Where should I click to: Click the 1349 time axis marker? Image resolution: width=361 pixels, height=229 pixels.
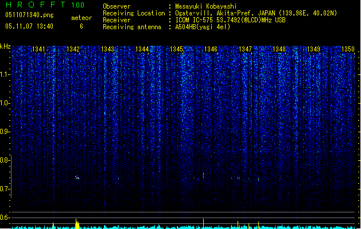pyautogui.click(x=314, y=49)
